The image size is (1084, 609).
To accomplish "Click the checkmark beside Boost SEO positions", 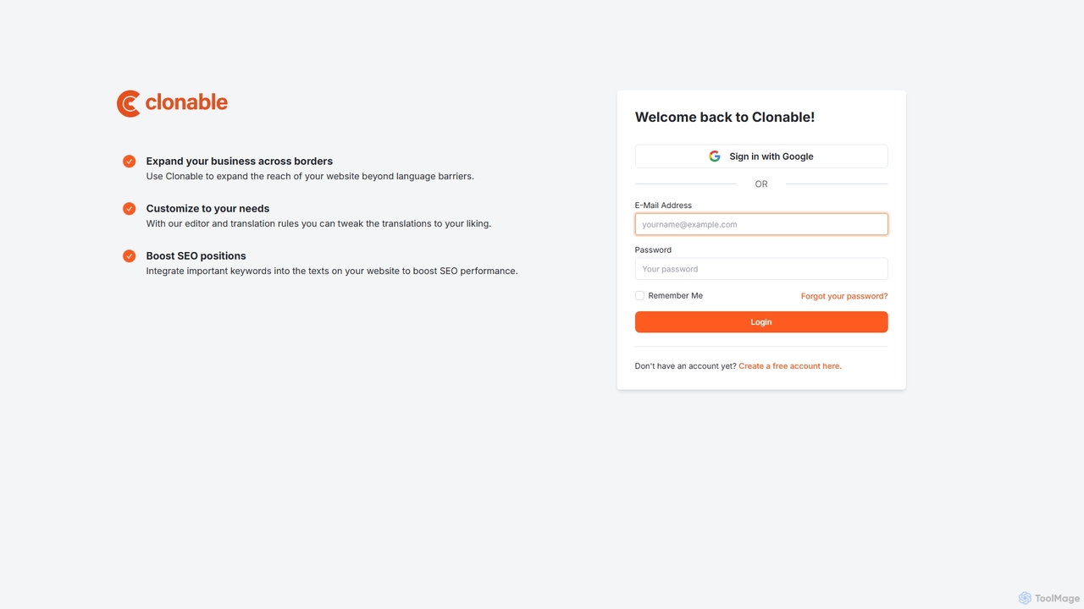I will [130, 256].
